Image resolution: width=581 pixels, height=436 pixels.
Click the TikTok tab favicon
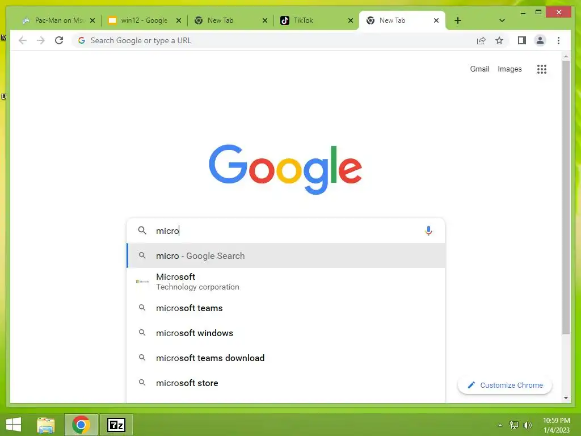[285, 20]
